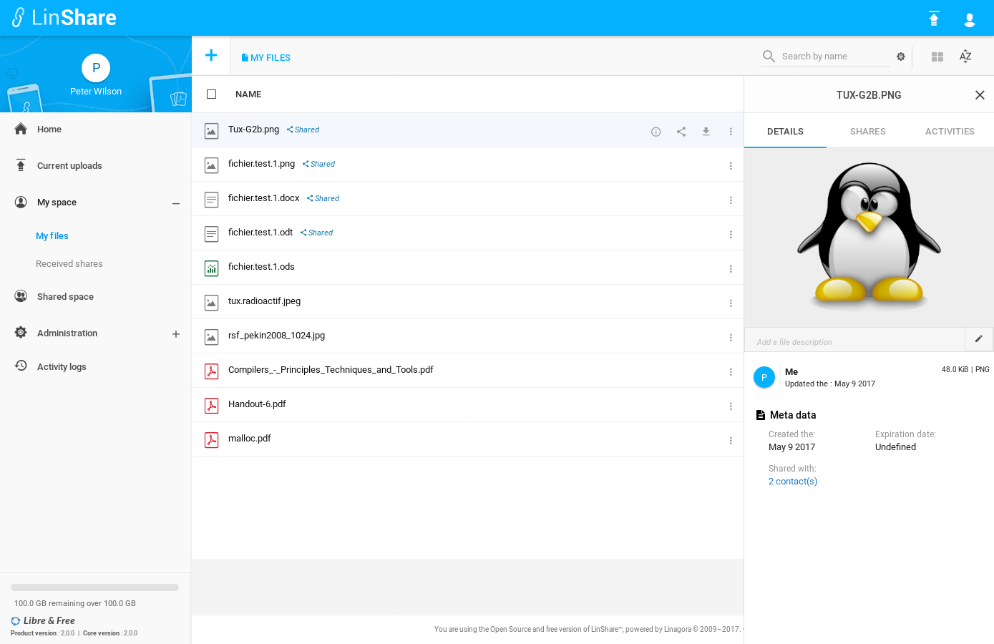This screenshot has width=994, height=644.
Task: Click the Compilers PDF file icon
Action: click(211, 371)
